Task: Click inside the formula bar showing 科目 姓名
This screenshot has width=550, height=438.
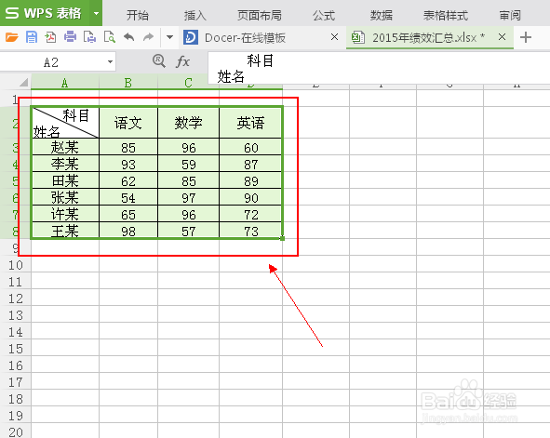Action: [x=379, y=68]
